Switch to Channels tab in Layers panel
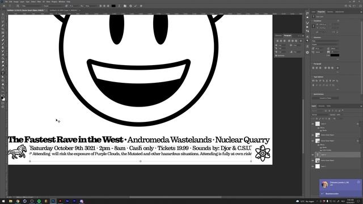The image size is (363, 204). 322,106
